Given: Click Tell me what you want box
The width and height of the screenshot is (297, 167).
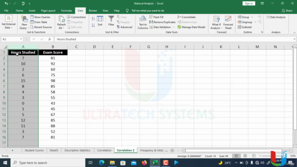Looking at the screenshot, I should [x=148, y=11].
